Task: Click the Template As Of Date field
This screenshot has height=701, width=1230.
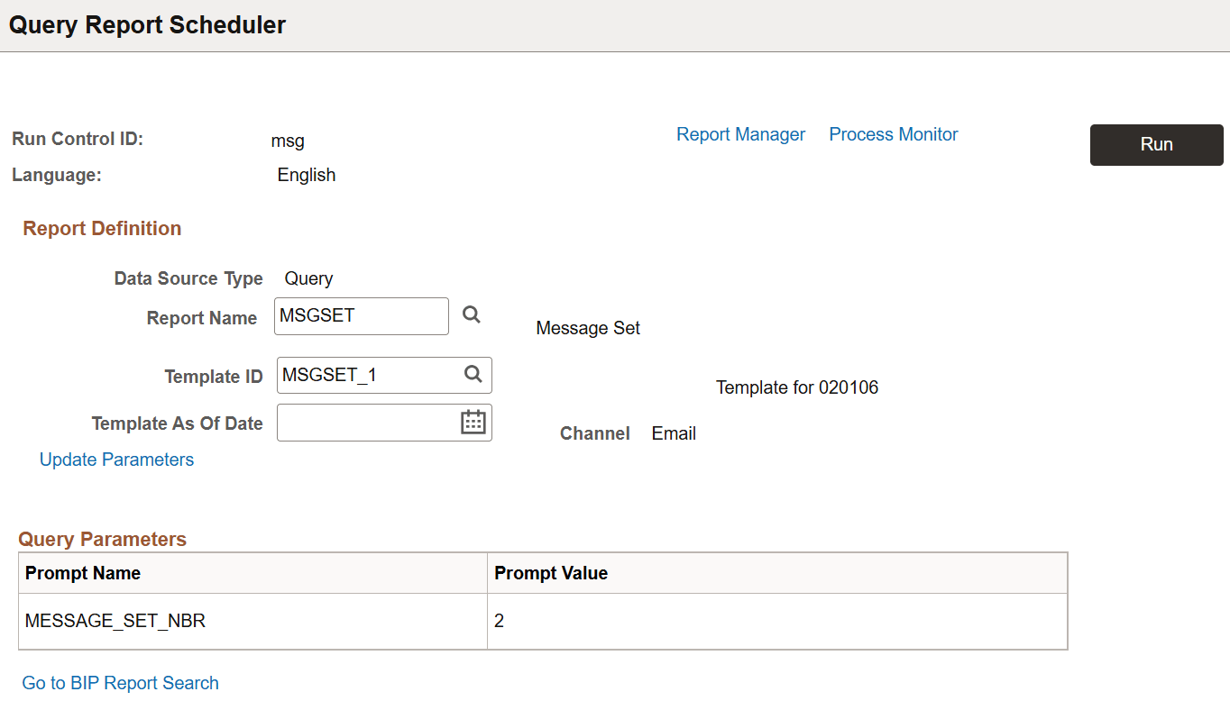Action: (370, 422)
